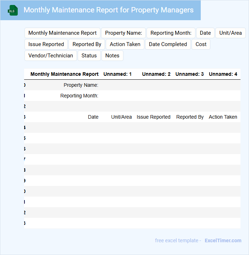Click the Property Name: tag
Viewport: 249px width, 255px height.
click(x=123, y=33)
